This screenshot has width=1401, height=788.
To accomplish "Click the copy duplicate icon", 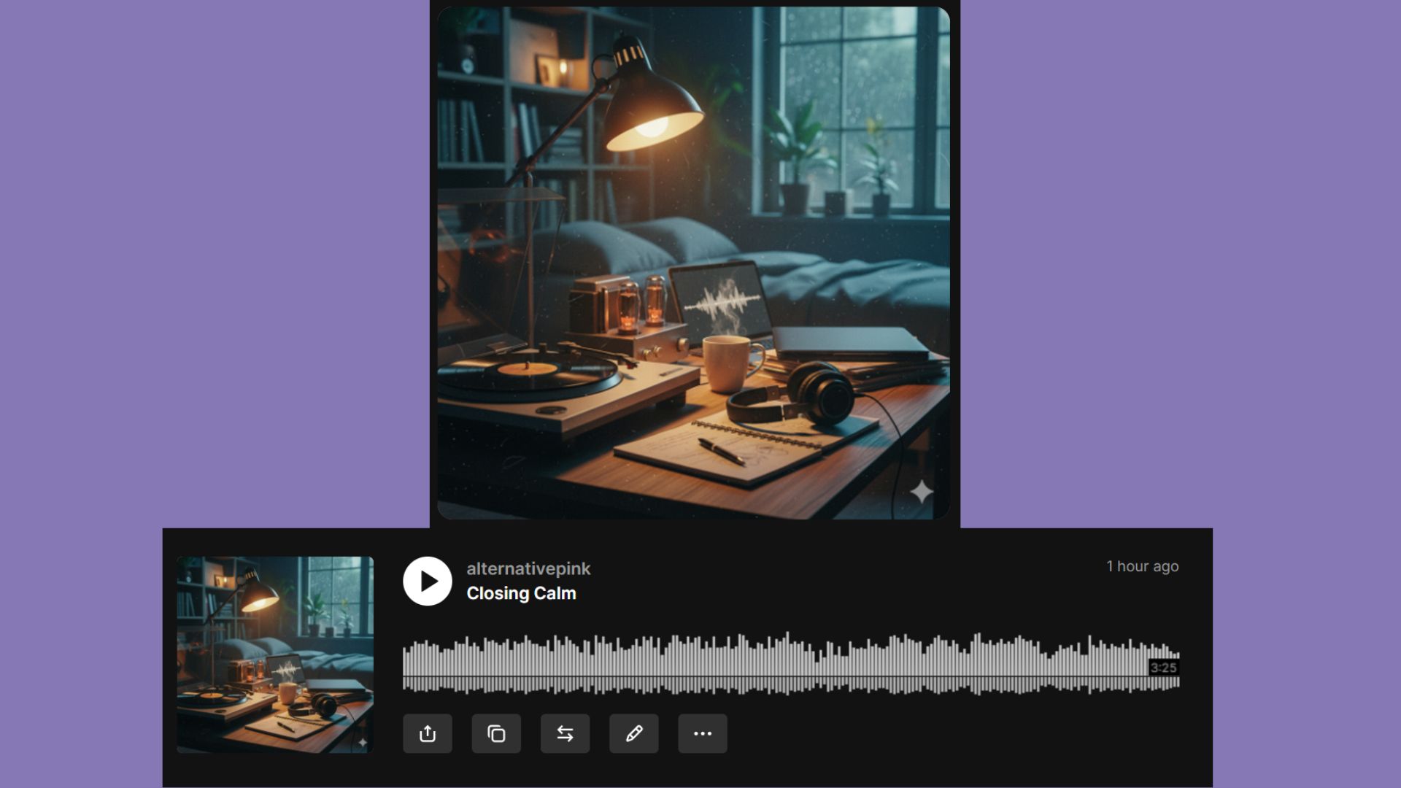I will pos(496,733).
